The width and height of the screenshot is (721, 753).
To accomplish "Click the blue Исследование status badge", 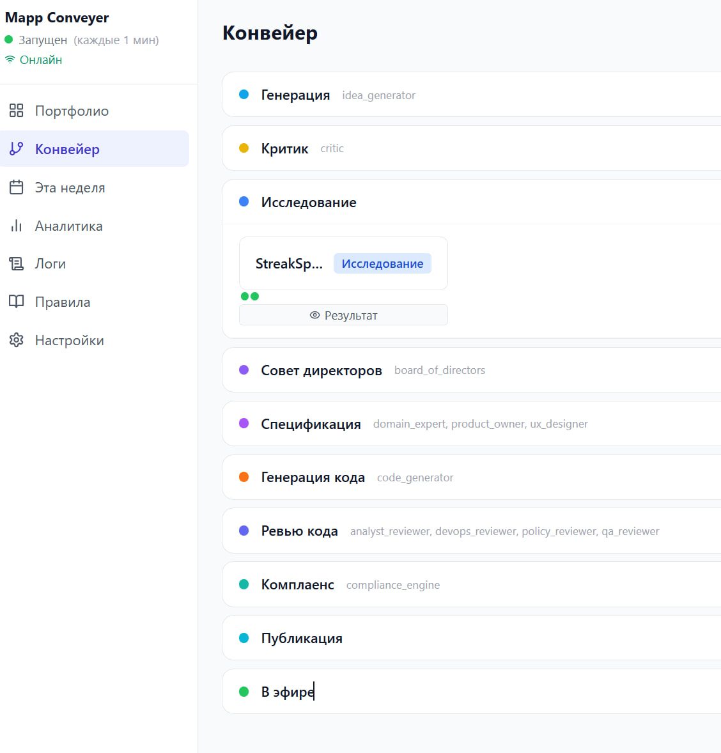I will click(x=382, y=263).
